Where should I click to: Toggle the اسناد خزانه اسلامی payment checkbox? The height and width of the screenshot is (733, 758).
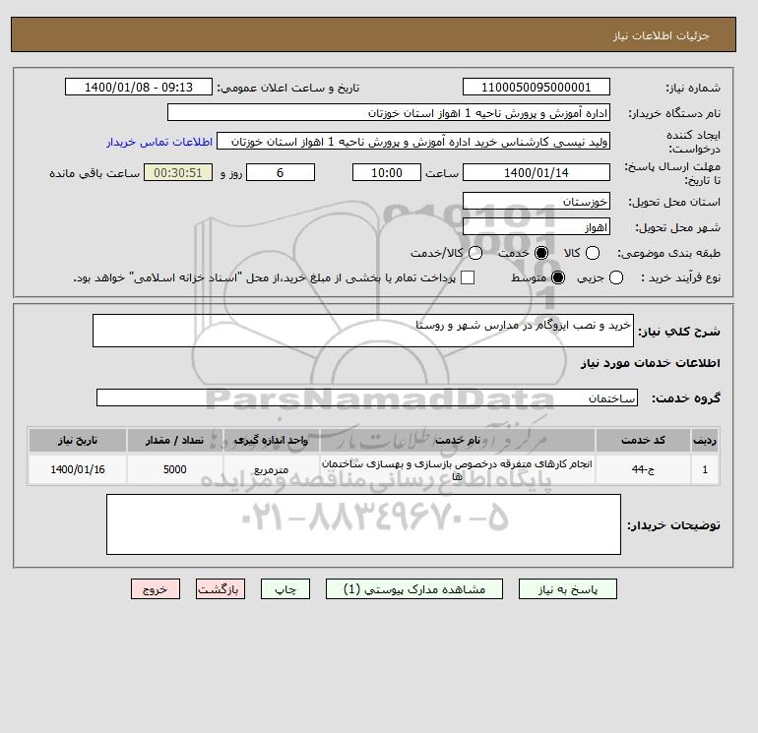click(x=468, y=277)
